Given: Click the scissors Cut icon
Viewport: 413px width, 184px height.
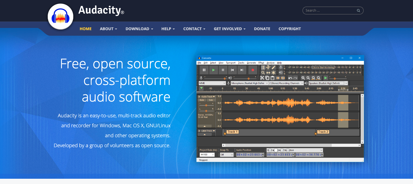Looking at the screenshot, I should coord(262,78).
